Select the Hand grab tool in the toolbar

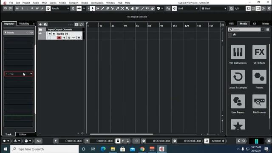(132, 8)
